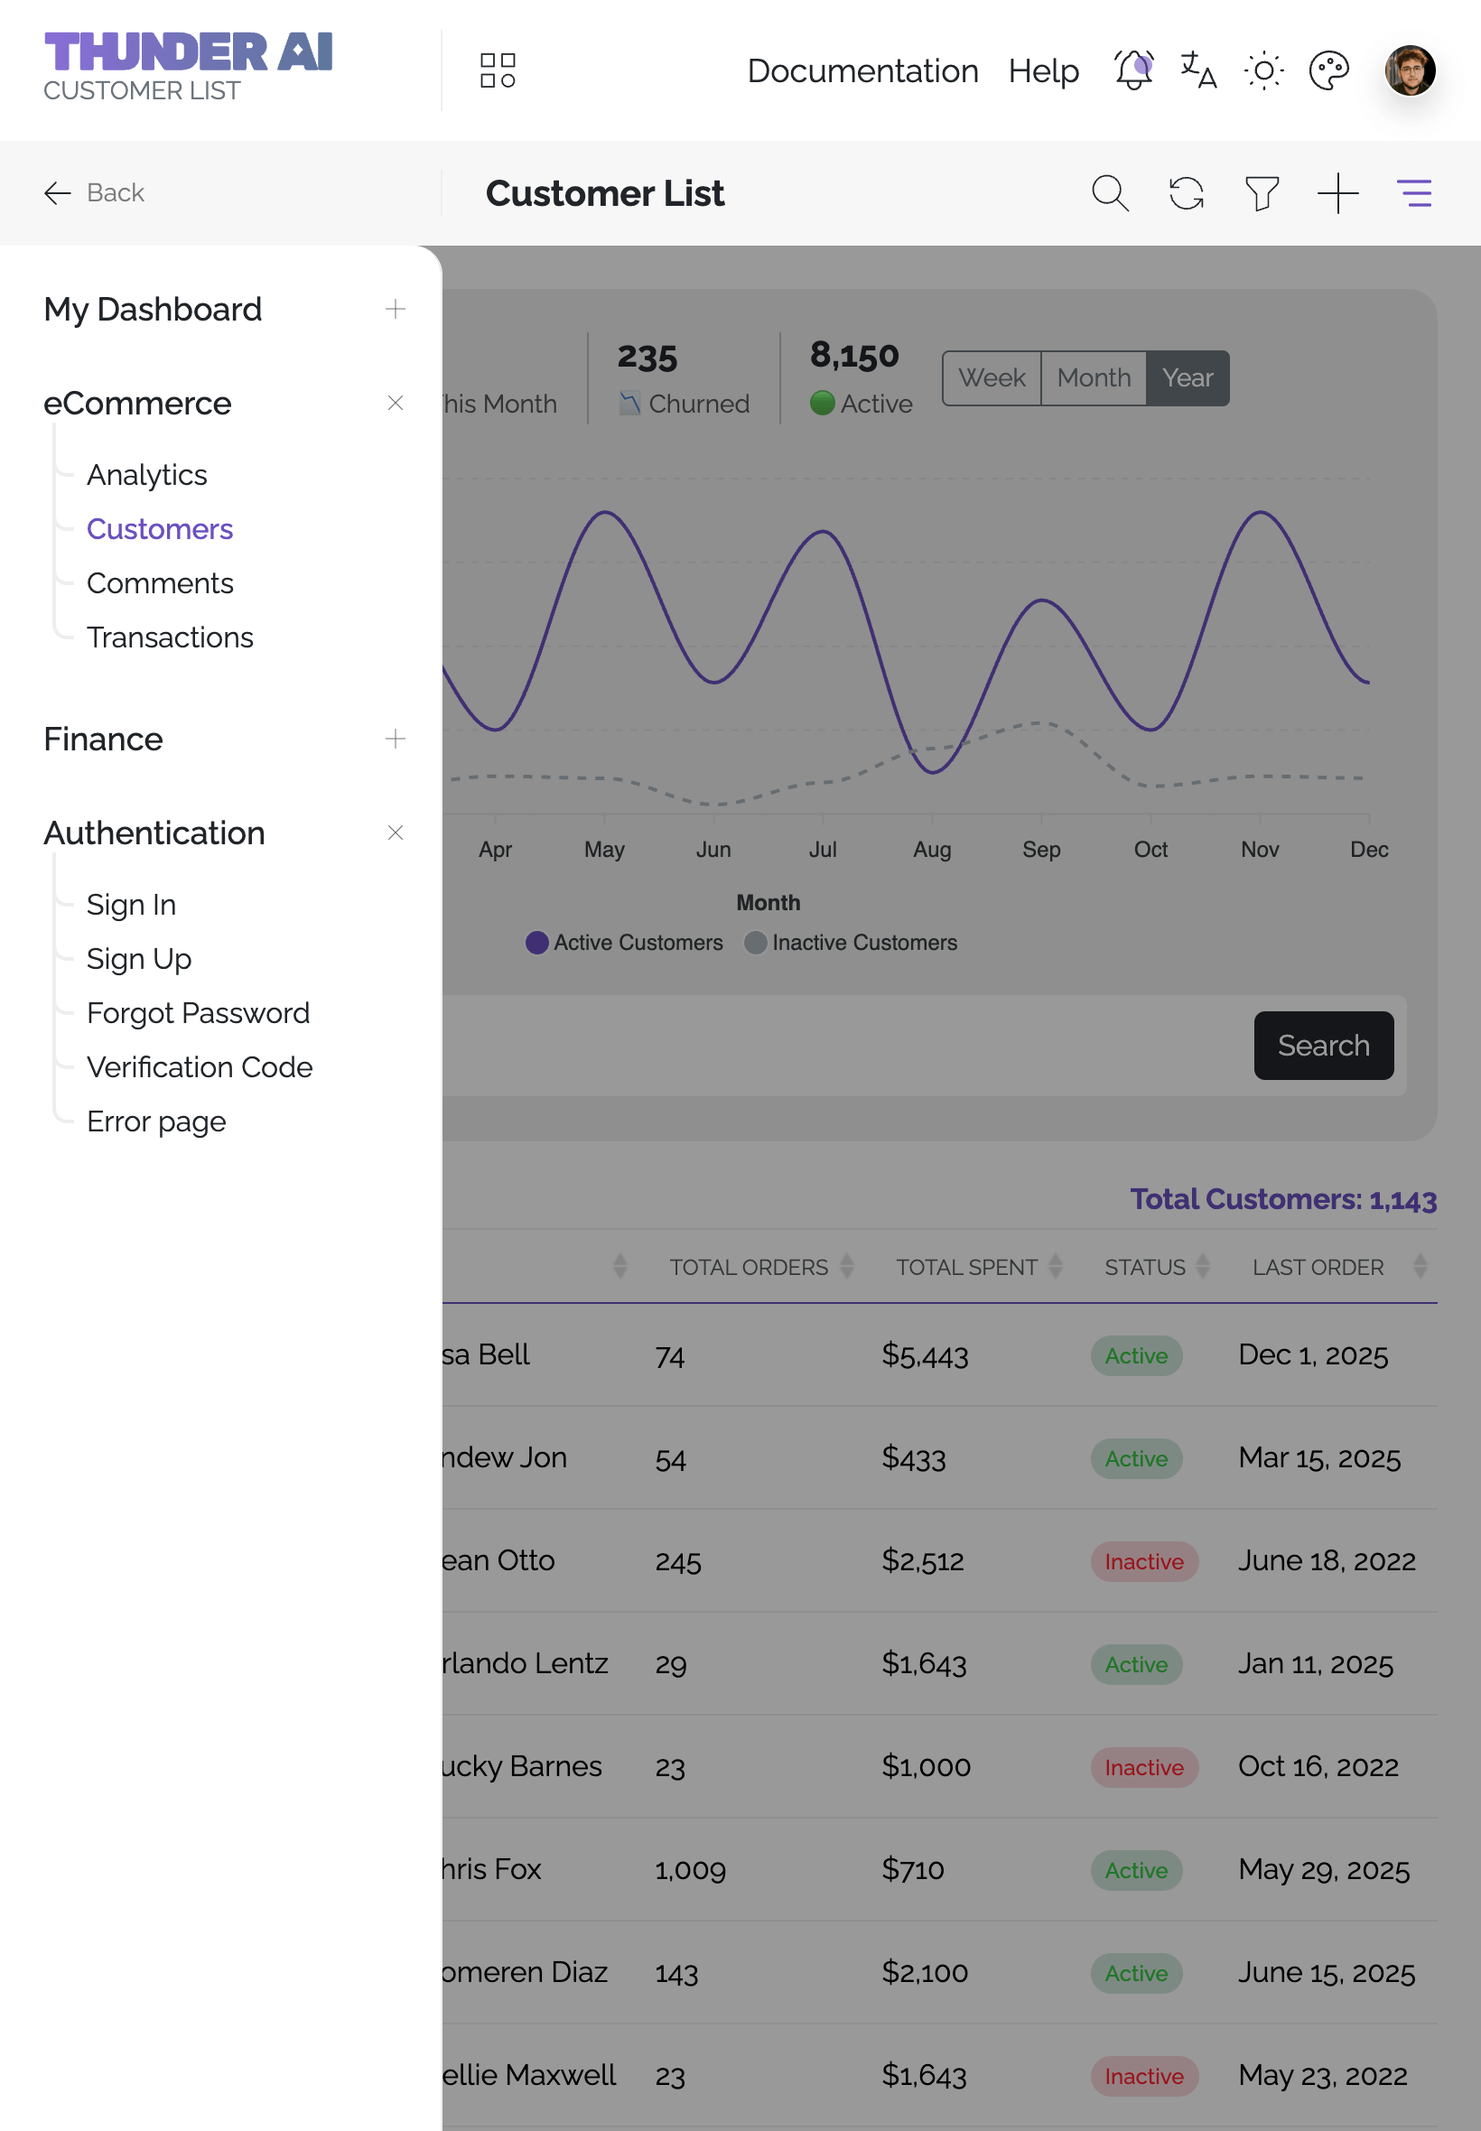Toggle Active Customers legend swatch
1481x2131 pixels.
click(536, 943)
